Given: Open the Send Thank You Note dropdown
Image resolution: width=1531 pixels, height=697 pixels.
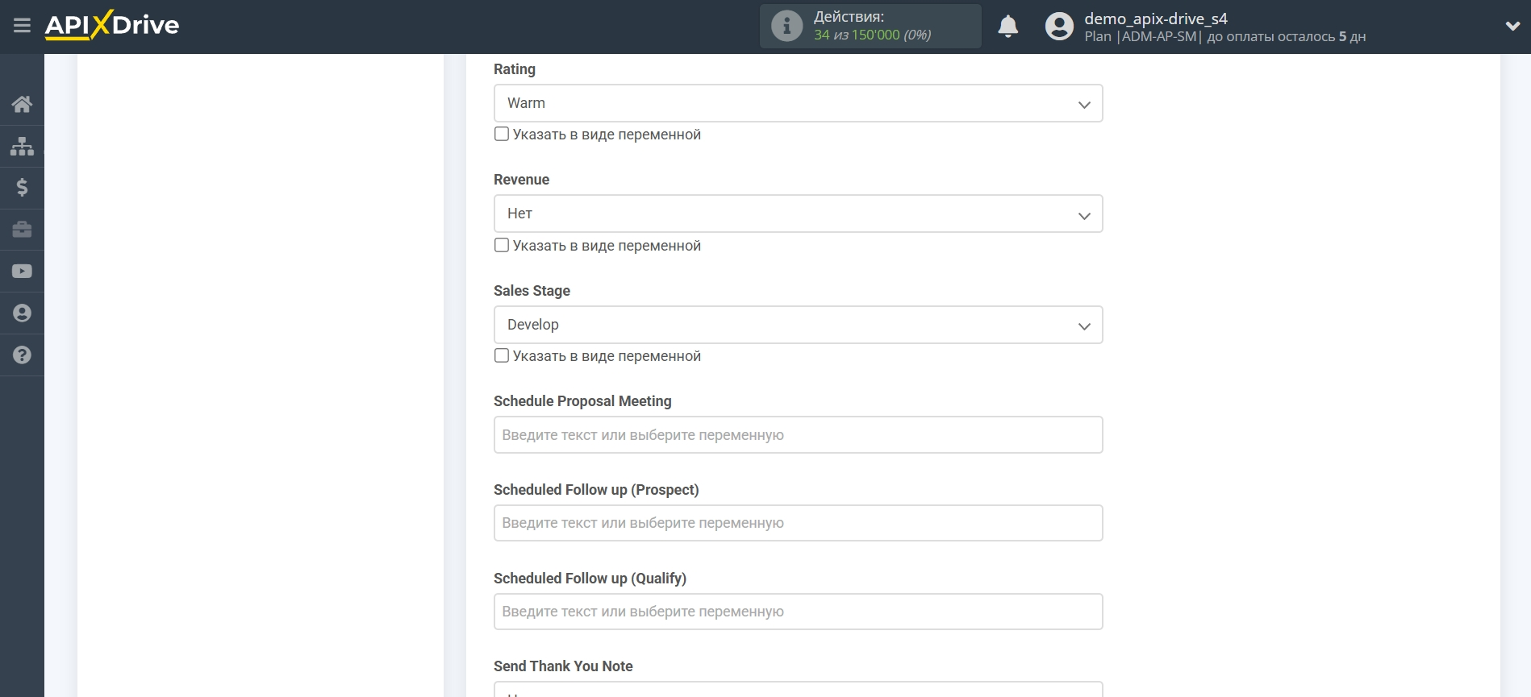Looking at the screenshot, I should (798, 690).
